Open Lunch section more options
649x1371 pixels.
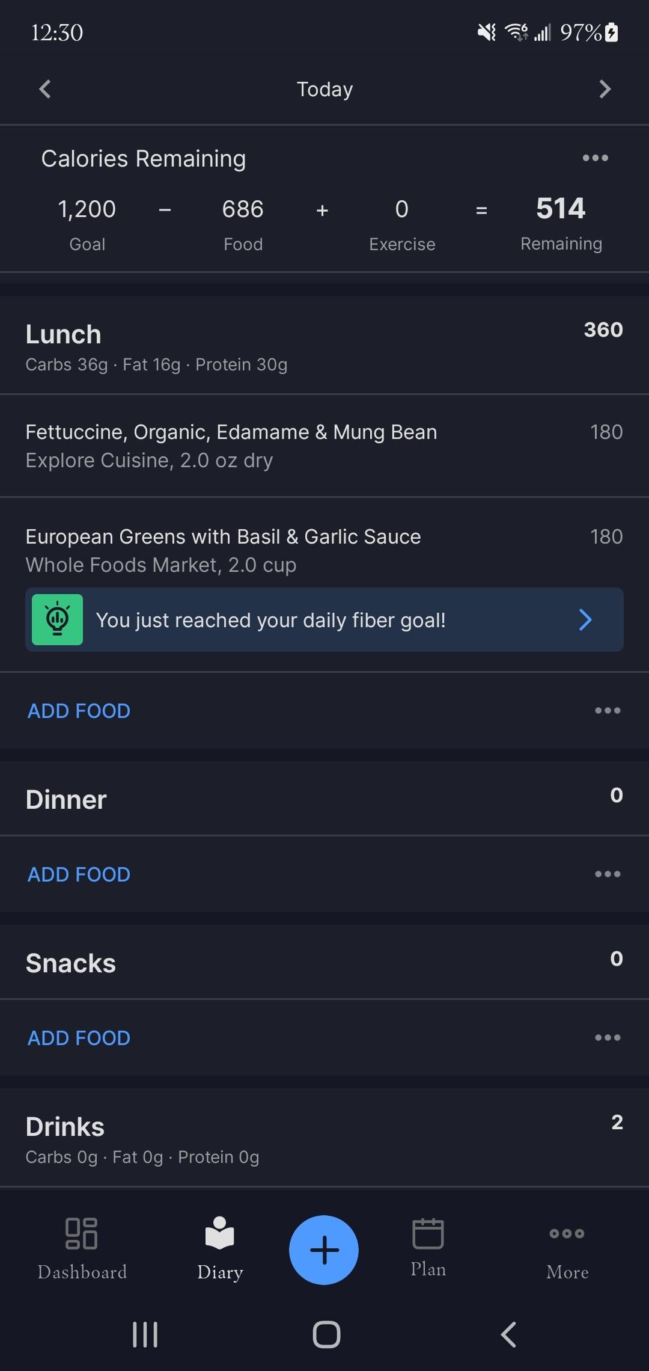607,710
